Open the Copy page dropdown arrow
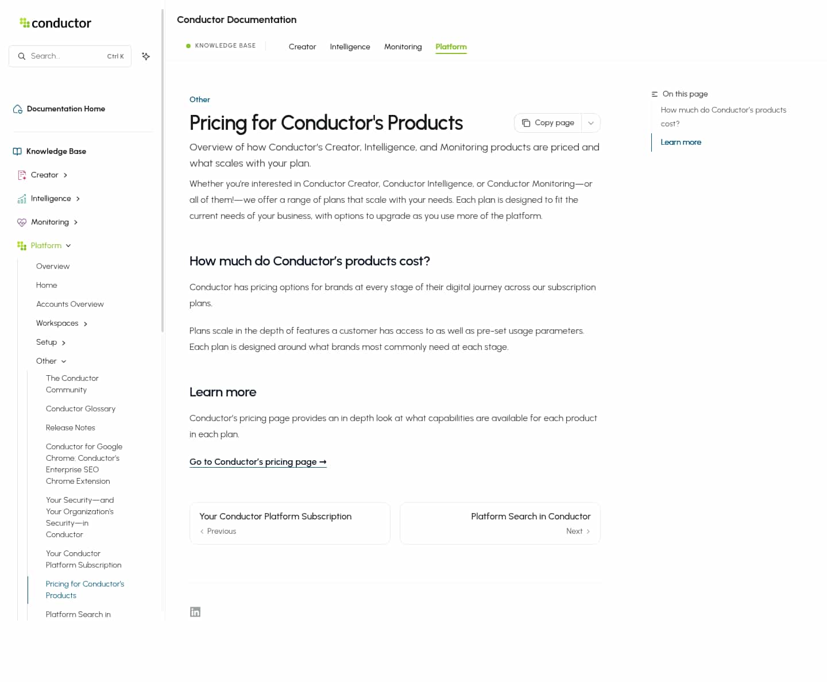827x682 pixels. (591, 123)
